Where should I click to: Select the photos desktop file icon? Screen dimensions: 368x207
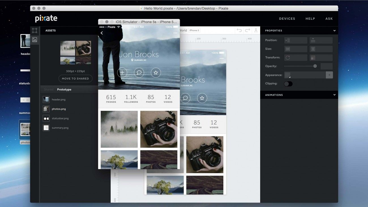click(x=25, y=129)
